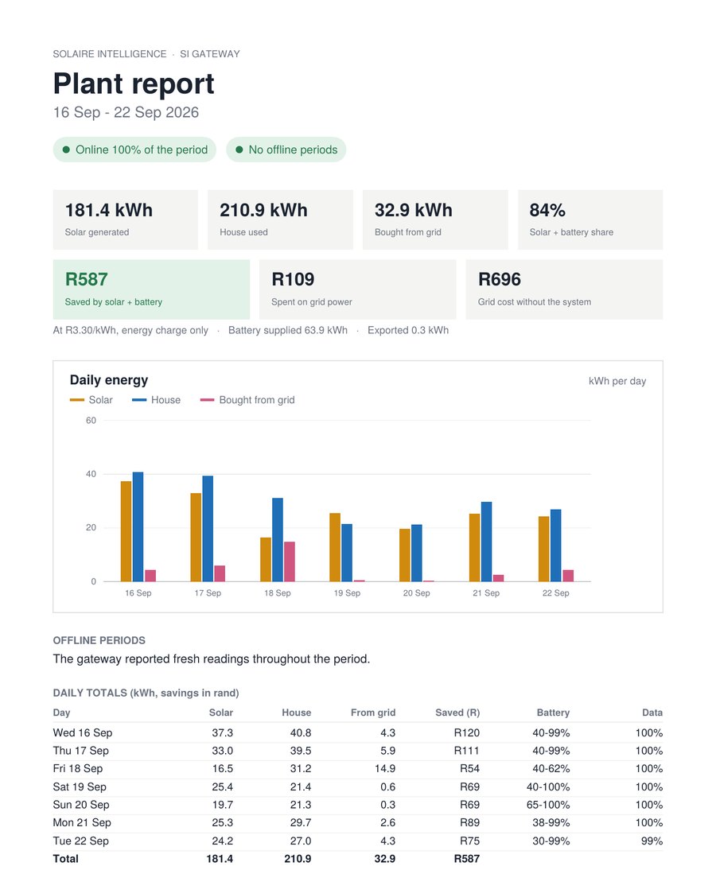Click the R587 Saved by solar + battery card
Screen dimensions: 716x870
(x=151, y=289)
